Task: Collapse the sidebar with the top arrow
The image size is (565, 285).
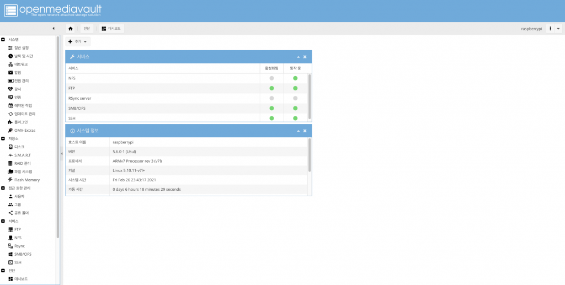Action: point(54,29)
